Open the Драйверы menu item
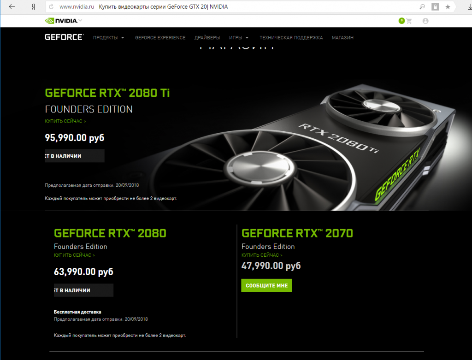This screenshot has width=472, height=360. click(x=207, y=38)
